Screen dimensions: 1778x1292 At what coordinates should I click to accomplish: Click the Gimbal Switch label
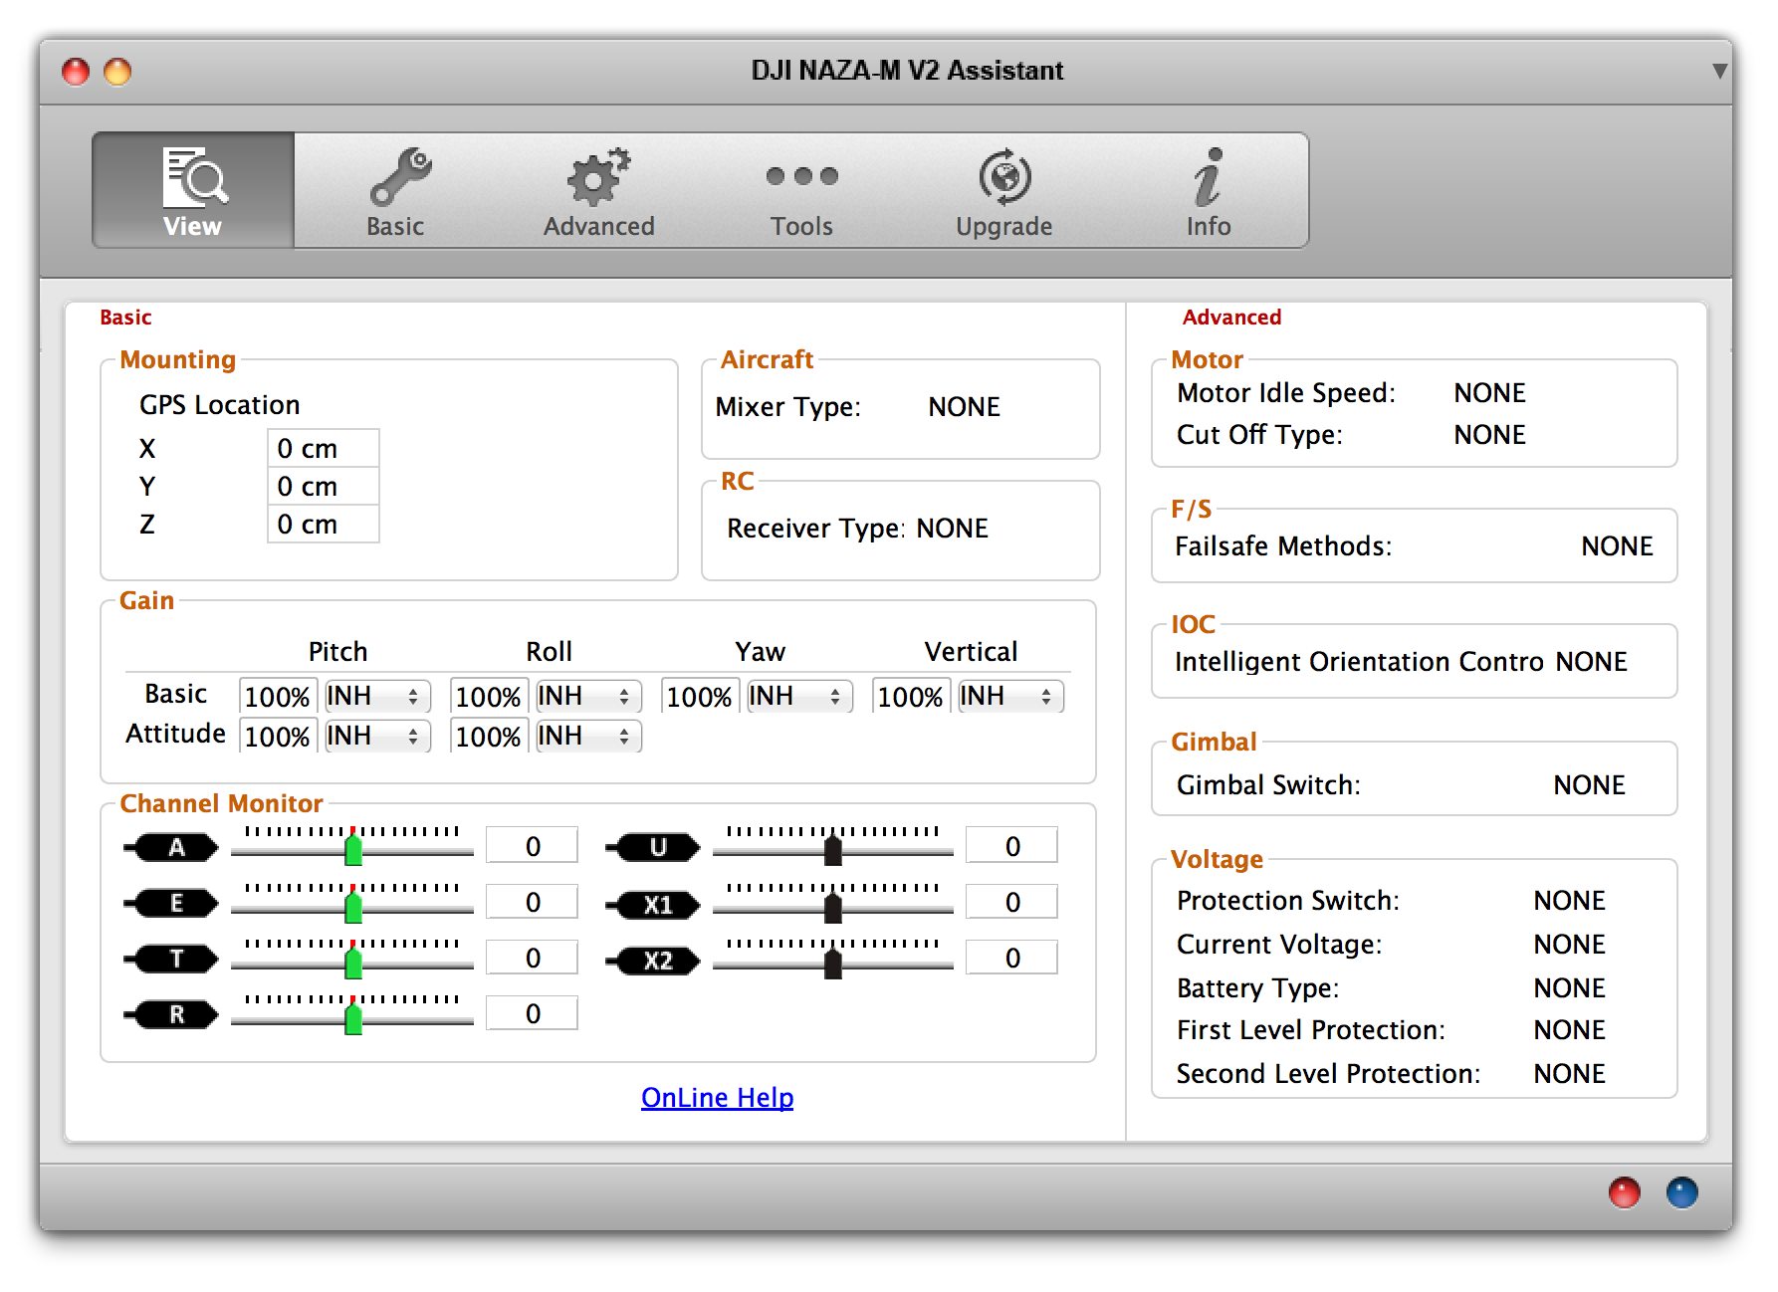coord(1268,784)
